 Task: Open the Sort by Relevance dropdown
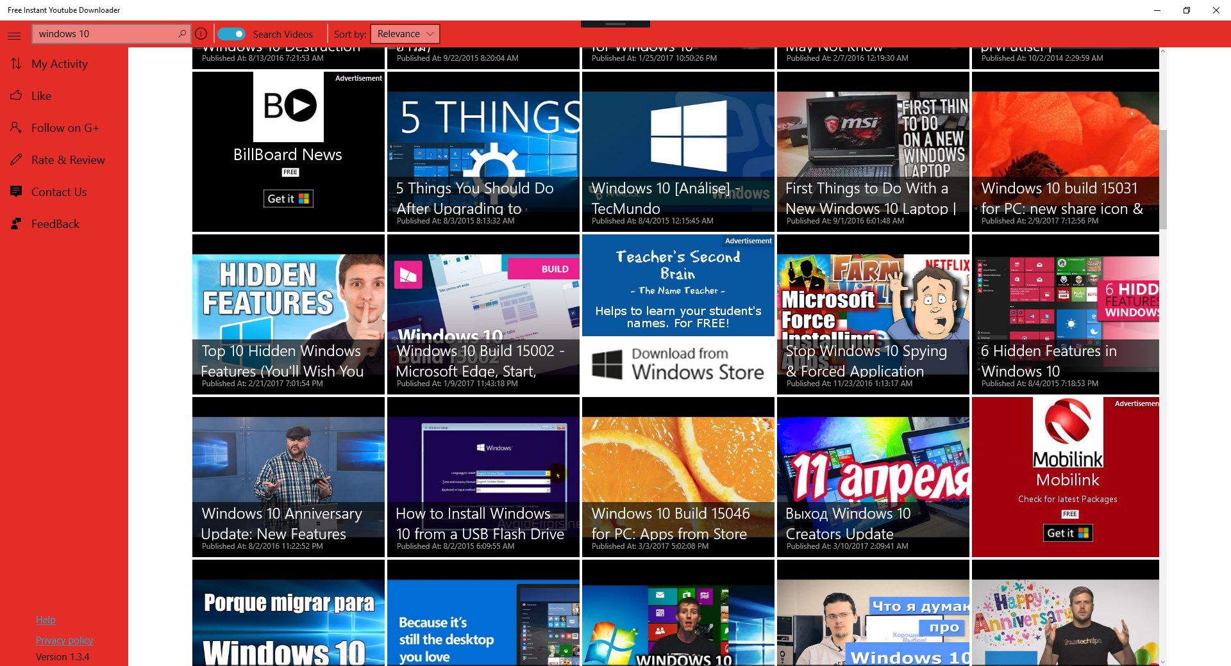tap(405, 34)
